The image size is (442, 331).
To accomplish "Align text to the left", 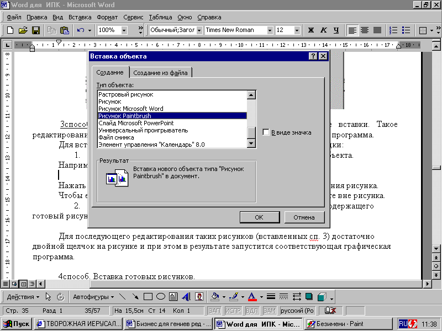I will coord(352,30).
